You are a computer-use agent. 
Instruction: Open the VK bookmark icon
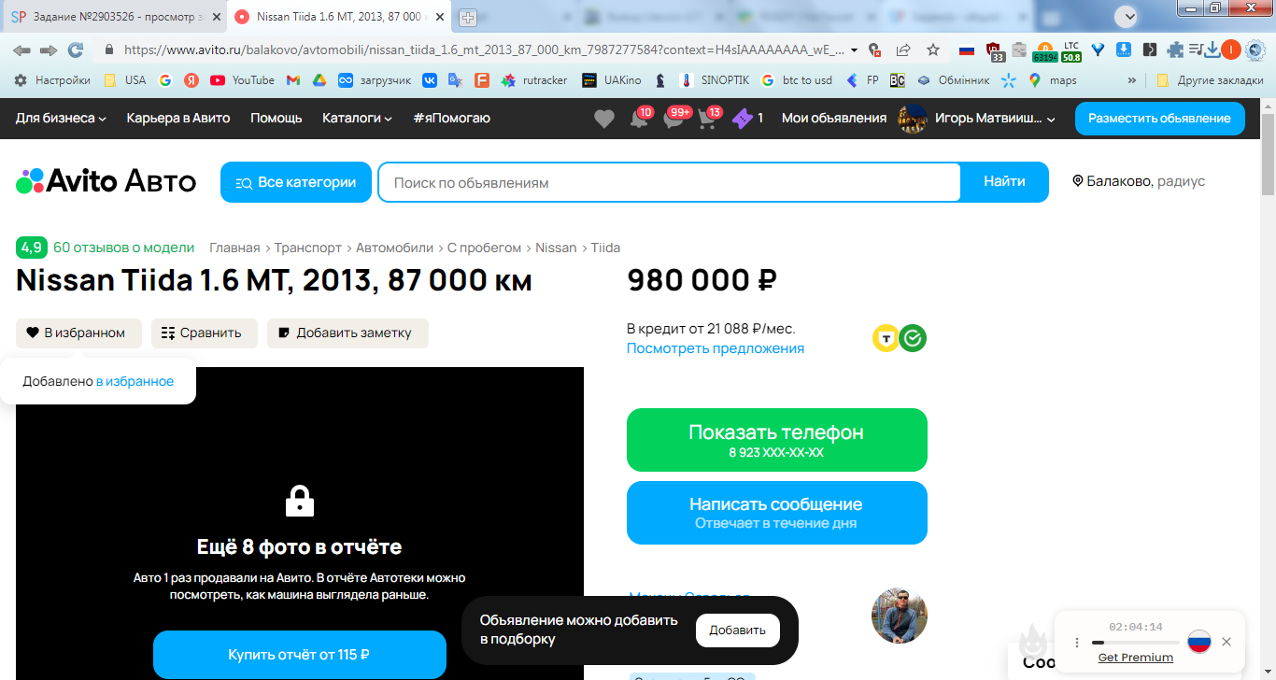pyautogui.click(x=430, y=80)
